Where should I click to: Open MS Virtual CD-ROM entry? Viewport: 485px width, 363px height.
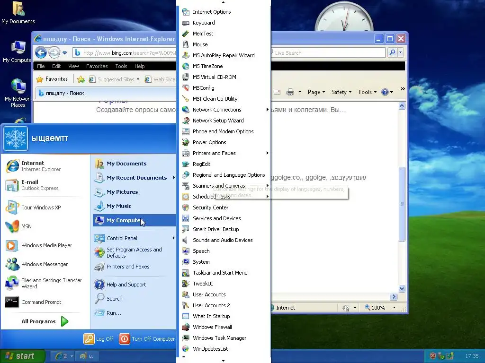(224, 77)
